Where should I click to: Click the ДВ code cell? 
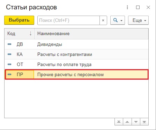point(20,44)
